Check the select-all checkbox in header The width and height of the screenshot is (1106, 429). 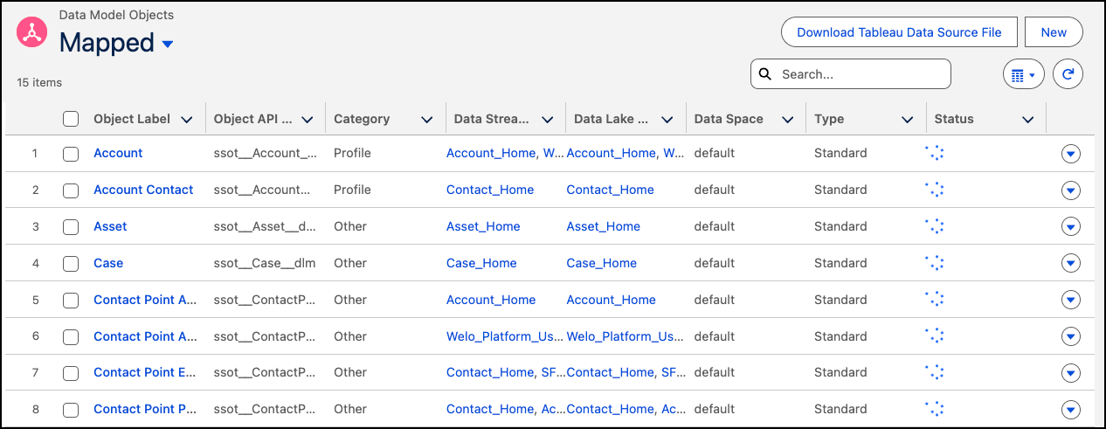pyautogui.click(x=71, y=120)
